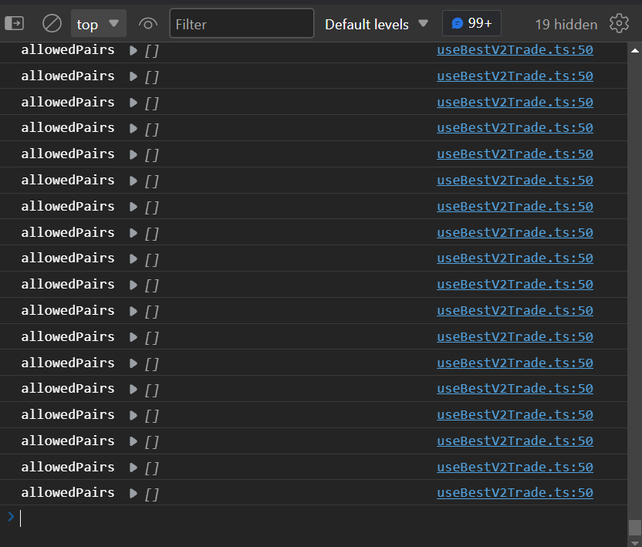This screenshot has height=547, width=642.
Task: Focus the console prompt input line
Action: click(x=323, y=518)
